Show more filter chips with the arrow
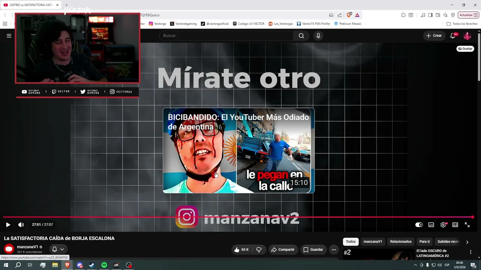This screenshot has height=270, width=481. click(x=467, y=242)
